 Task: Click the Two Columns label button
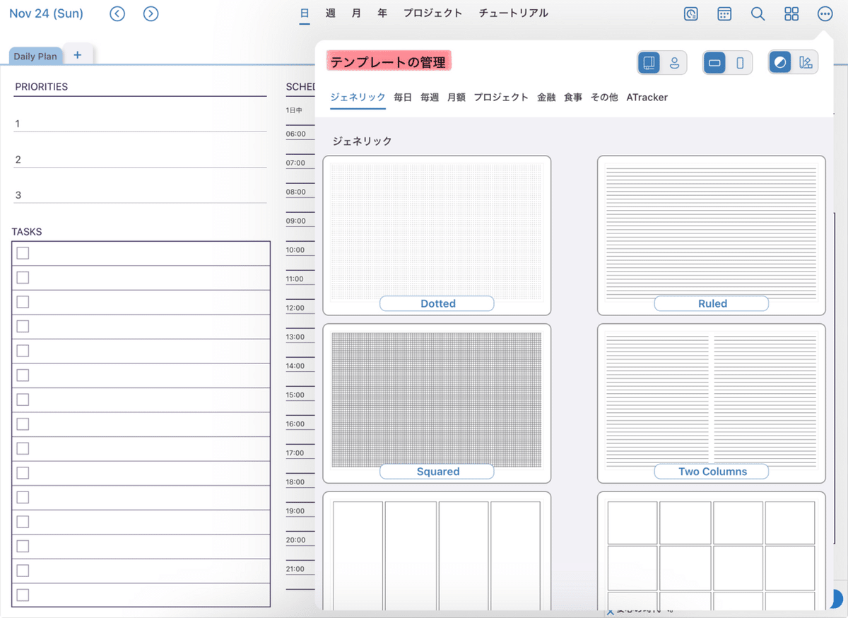pyautogui.click(x=711, y=472)
